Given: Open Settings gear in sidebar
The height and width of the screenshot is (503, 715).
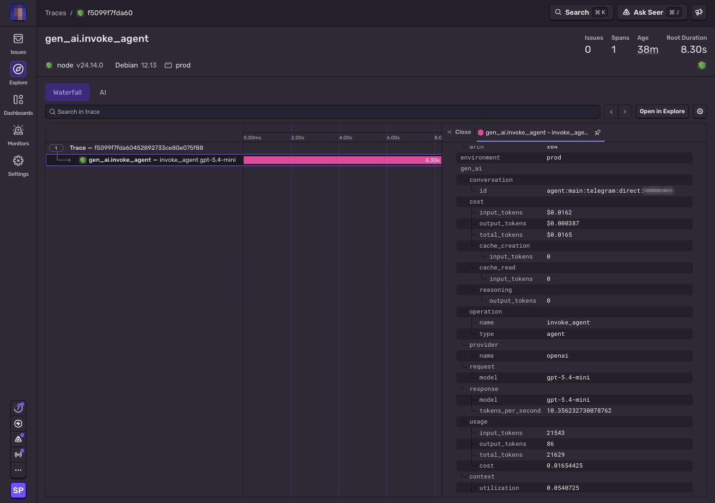Looking at the screenshot, I should (x=18, y=165).
